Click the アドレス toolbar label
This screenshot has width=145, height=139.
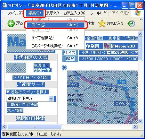pyautogui.click(x=120, y=13)
